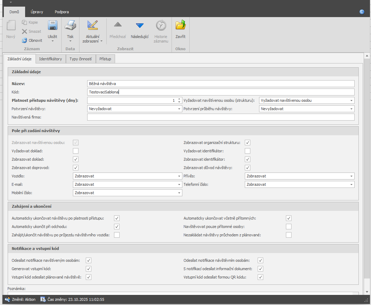Close window with Zavřít folder icon

pos(180,25)
